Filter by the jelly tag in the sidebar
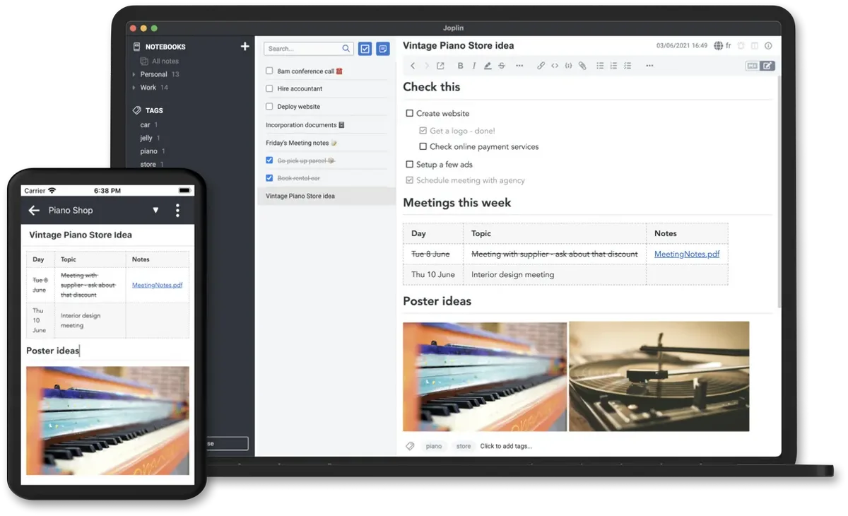The width and height of the screenshot is (848, 516). 146,138
